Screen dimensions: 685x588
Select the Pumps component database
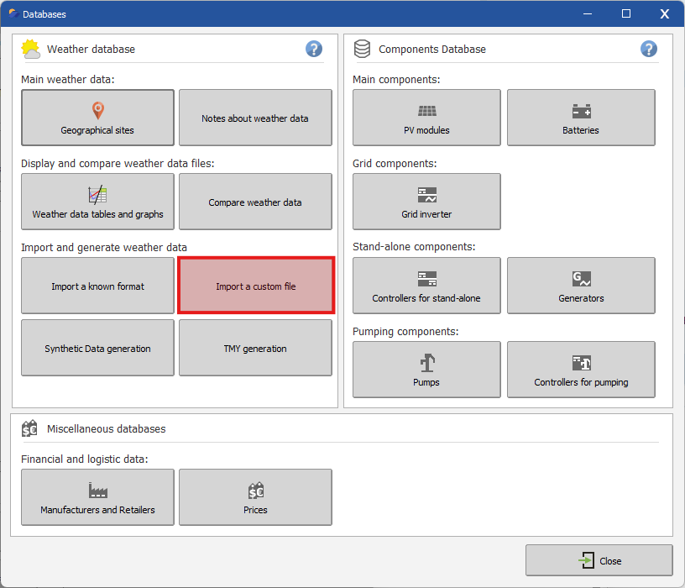pos(426,370)
